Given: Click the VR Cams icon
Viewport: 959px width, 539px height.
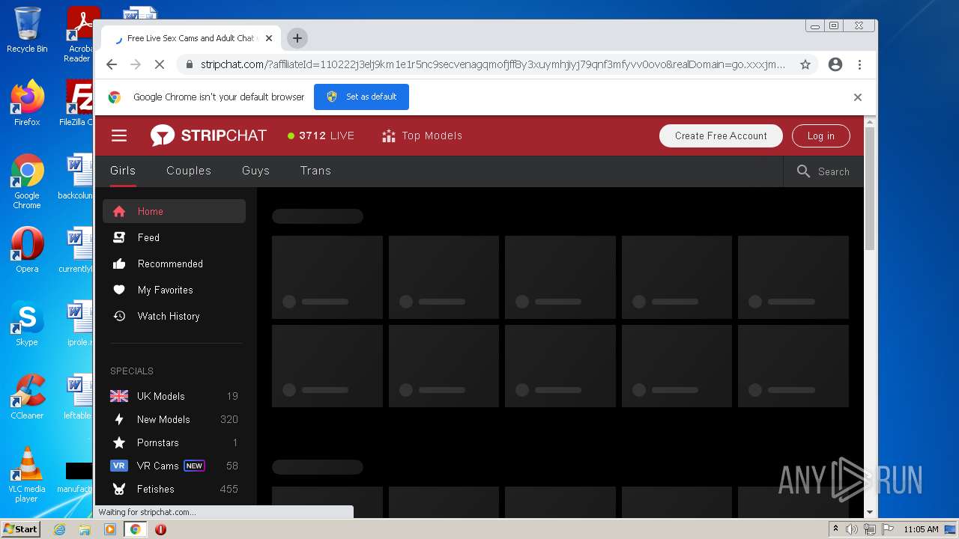Looking at the screenshot, I should point(119,466).
